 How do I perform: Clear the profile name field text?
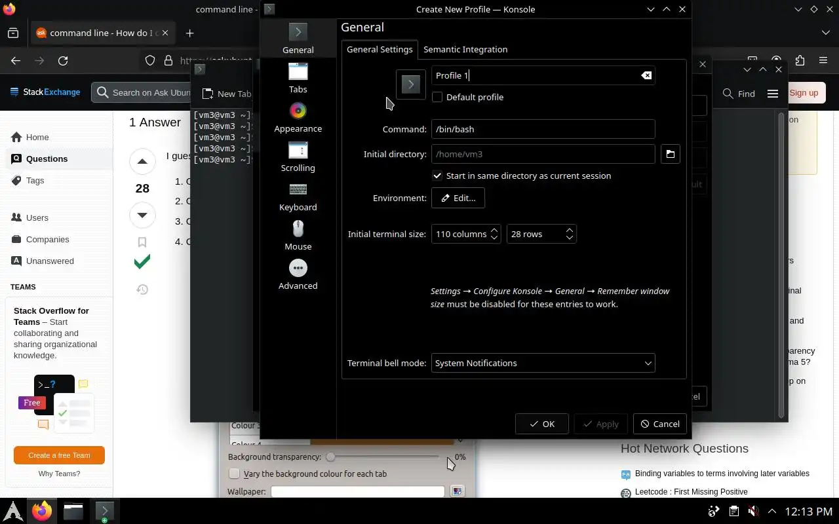pos(646,75)
